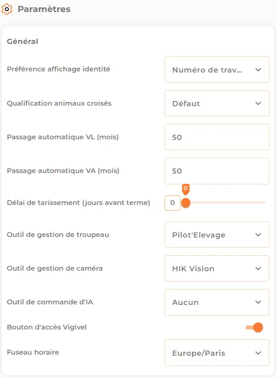Screen dimensions: 277x378
Task: Click the Délai de tarissement slider handle
Action: (x=186, y=203)
